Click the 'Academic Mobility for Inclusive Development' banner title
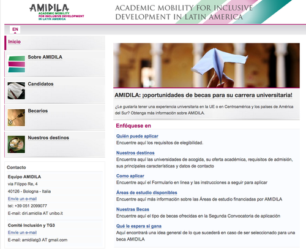The width and height of the screenshot is (306, 249). [184, 12]
